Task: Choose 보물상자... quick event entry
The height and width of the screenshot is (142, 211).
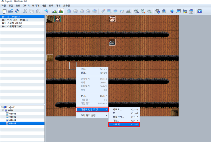Action: coord(124,117)
